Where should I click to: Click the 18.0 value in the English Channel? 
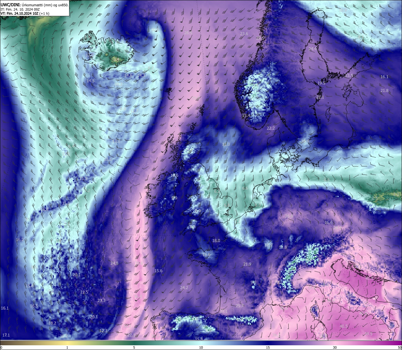point(216,240)
